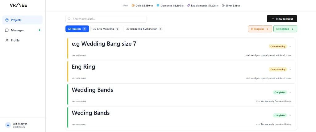This screenshot has height=132, width=316.
Task: Select the All Projects tab
Action: [x=77, y=29]
